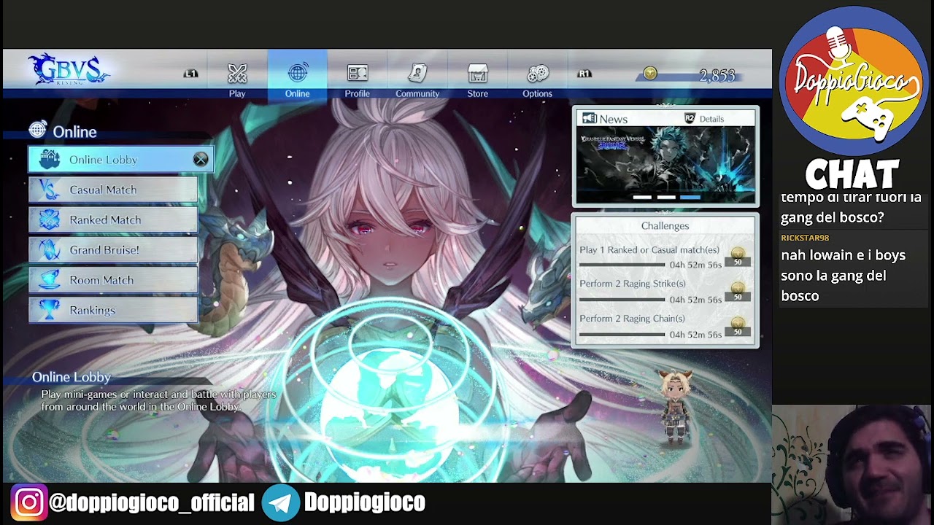Open the Options gears icon

pyautogui.click(x=538, y=74)
